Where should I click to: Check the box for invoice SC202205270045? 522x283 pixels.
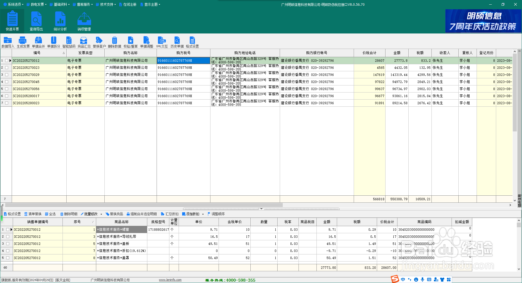click(7, 82)
